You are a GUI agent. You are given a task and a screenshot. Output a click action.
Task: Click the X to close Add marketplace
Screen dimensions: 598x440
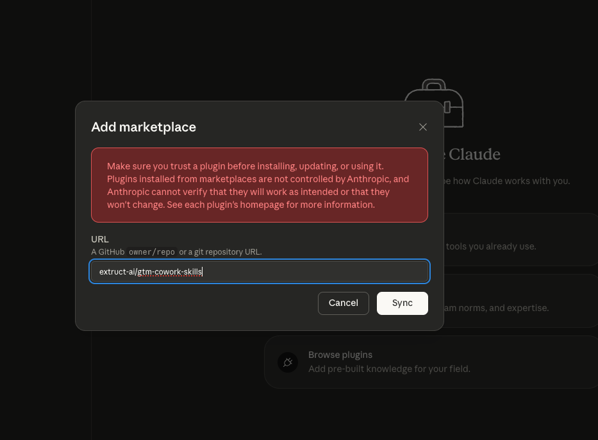pos(422,127)
